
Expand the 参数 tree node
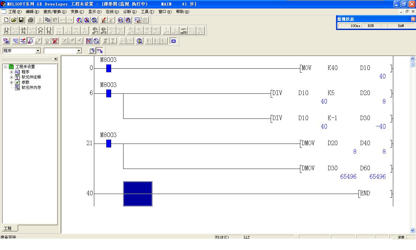coord(12,82)
